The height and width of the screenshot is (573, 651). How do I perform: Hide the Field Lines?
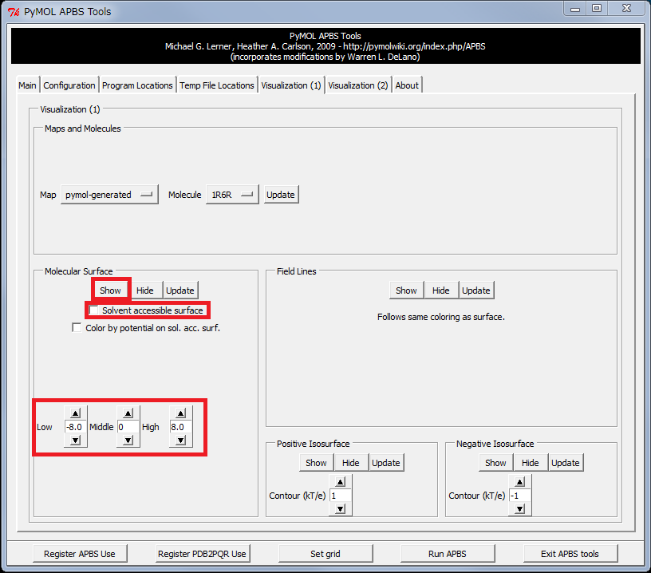point(440,290)
